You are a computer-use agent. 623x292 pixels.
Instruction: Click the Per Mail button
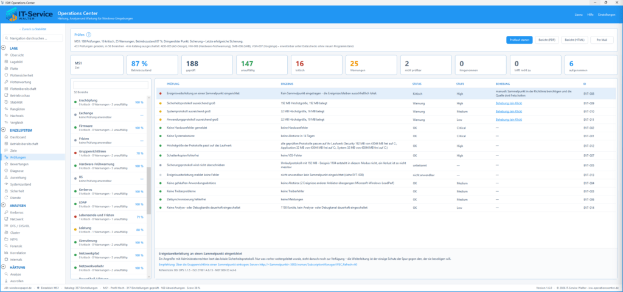point(602,40)
